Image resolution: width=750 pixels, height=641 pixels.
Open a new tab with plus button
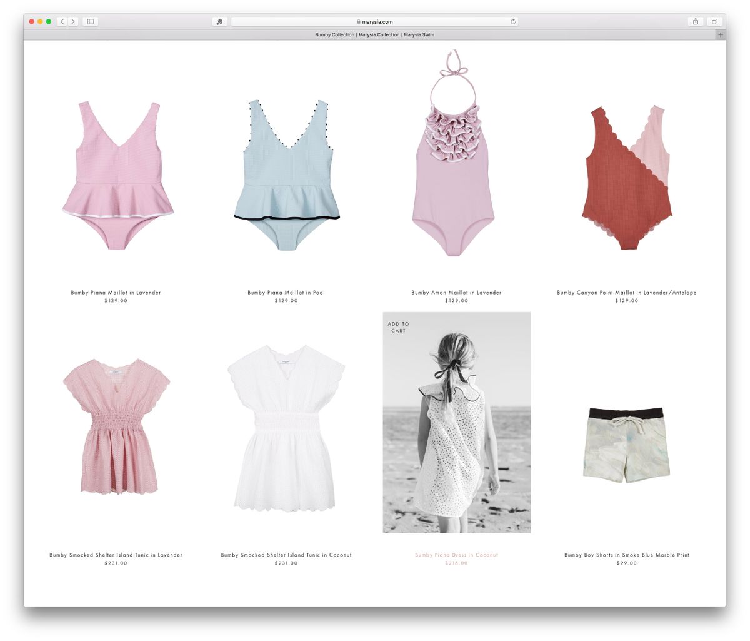coord(720,35)
